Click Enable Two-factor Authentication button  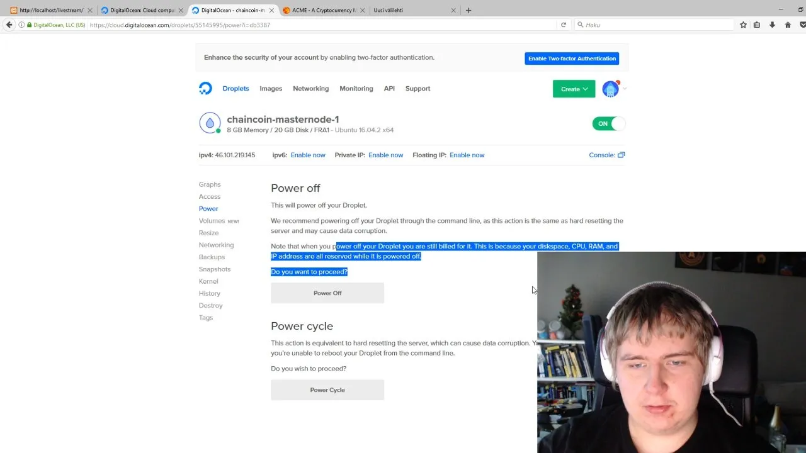(572, 59)
